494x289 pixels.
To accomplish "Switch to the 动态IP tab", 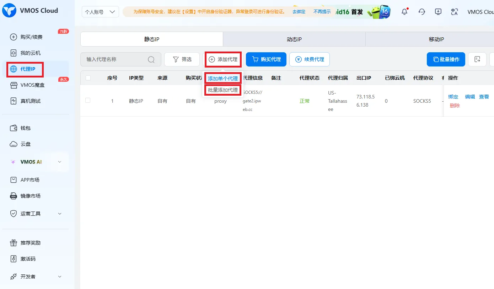I will pyautogui.click(x=294, y=39).
